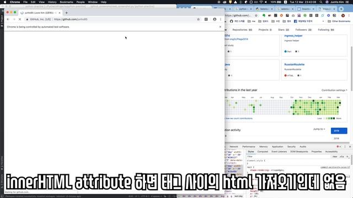The image size is (353, 198).
Task: Open the DevTools three-dot options menu
Action: [x=345, y=147]
